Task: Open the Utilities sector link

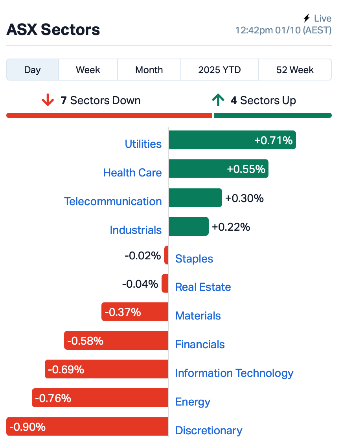Action: coord(143,144)
